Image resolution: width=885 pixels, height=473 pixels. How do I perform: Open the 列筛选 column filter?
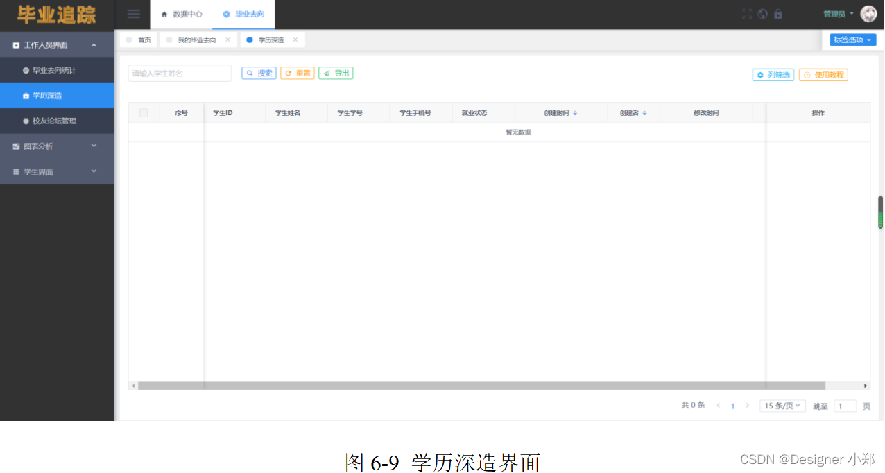(773, 75)
